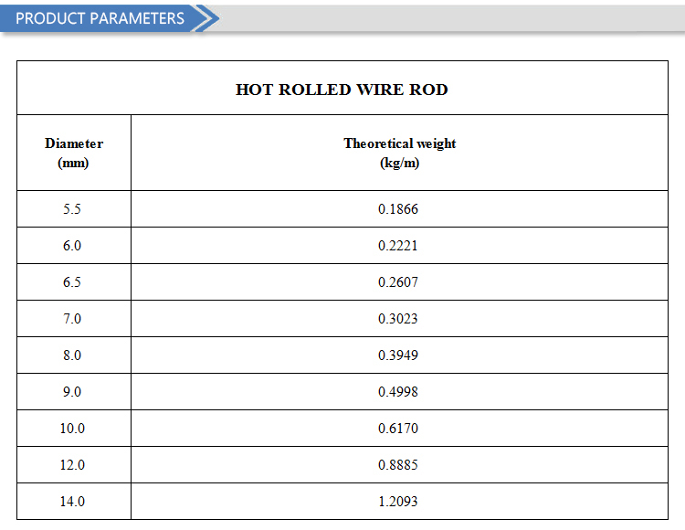
Task: Click the 0.3949 weight value
Action: pyautogui.click(x=398, y=355)
